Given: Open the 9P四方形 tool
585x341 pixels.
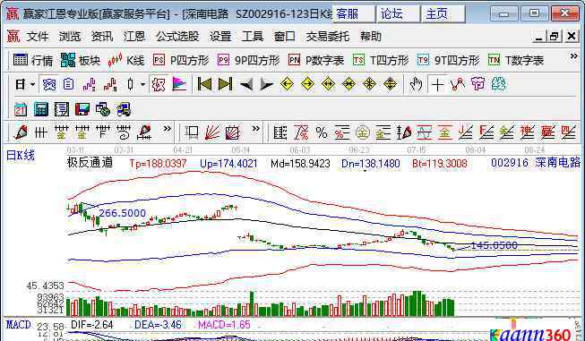Looking at the screenshot, I should (x=248, y=60).
